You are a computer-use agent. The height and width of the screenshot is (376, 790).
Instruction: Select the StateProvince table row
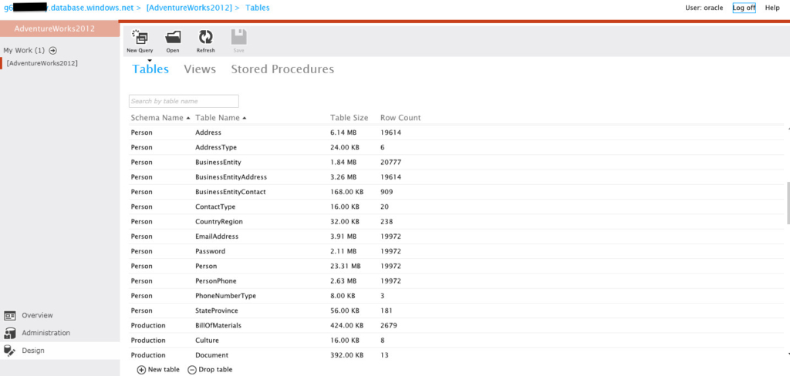click(x=457, y=311)
